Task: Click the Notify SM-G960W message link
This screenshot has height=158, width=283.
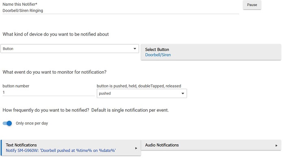Action: pyautogui.click(x=61, y=151)
